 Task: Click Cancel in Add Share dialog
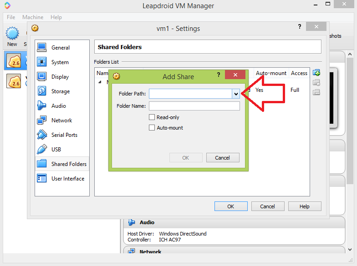(223, 157)
